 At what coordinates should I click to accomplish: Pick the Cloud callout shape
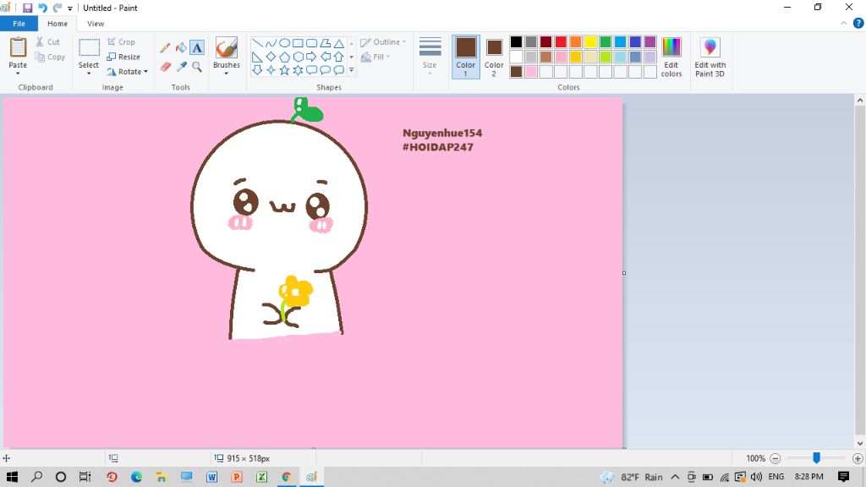coord(338,70)
